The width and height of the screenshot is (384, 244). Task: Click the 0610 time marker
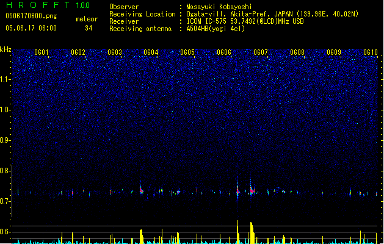pyautogui.click(x=371, y=52)
